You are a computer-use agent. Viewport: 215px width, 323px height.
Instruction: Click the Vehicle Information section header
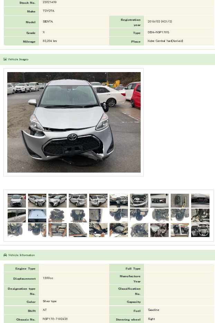coord(107,255)
